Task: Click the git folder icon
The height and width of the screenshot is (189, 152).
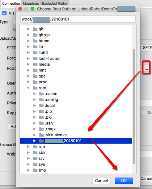Action: point(35,29)
